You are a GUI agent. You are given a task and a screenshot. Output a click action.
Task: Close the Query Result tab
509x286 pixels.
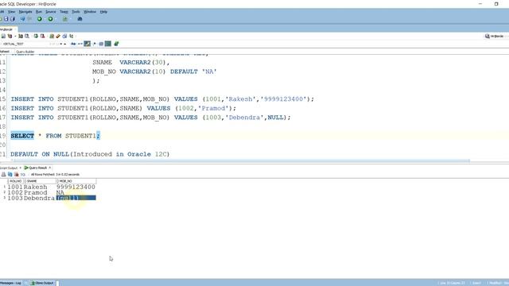click(x=50, y=168)
